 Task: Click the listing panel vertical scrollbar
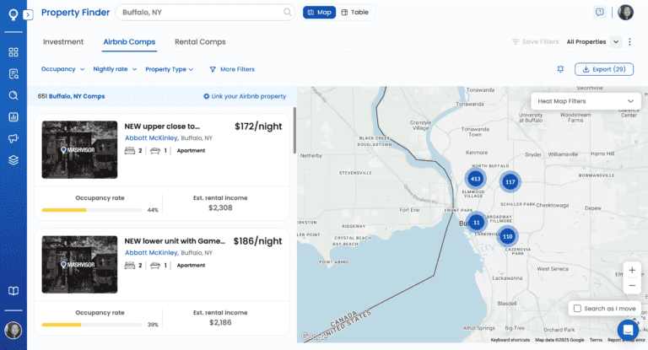294,131
